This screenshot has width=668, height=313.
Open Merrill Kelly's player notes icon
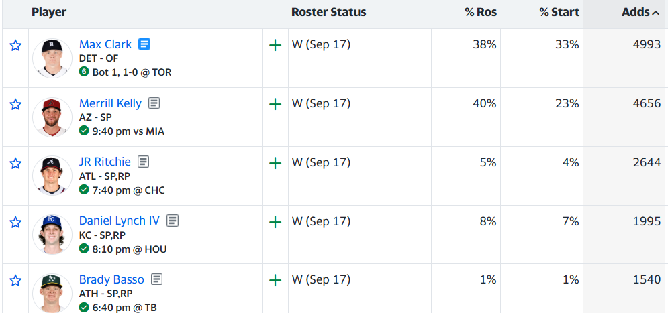click(x=154, y=103)
